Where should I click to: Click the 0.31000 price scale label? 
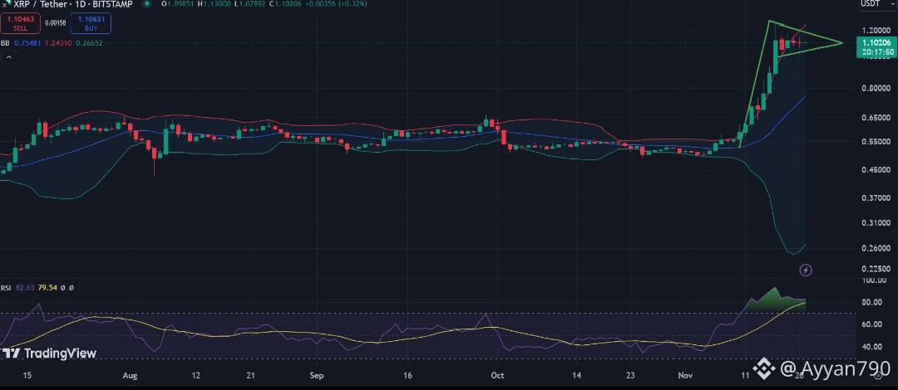[877, 223]
